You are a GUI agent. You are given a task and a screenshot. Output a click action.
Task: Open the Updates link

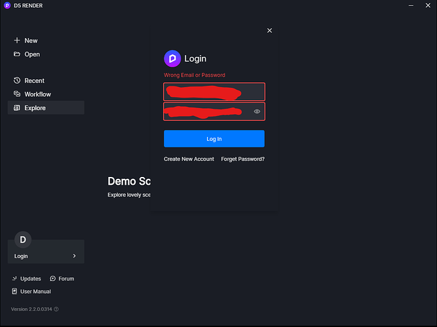[x=31, y=279]
